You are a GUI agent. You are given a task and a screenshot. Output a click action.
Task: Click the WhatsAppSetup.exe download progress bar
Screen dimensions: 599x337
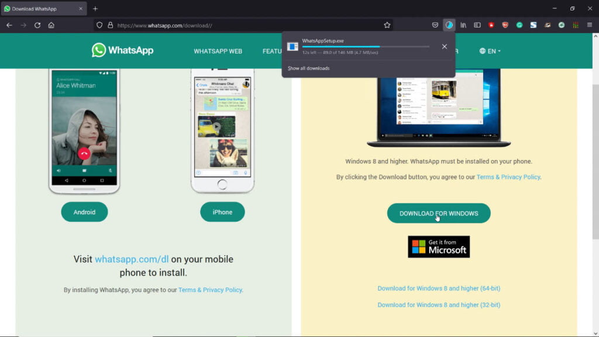click(366, 47)
